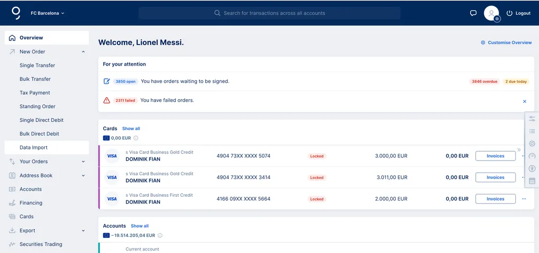Open the FC Barcelona company dropdown
The width and height of the screenshot is (539, 253).
click(x=47, y=13)
